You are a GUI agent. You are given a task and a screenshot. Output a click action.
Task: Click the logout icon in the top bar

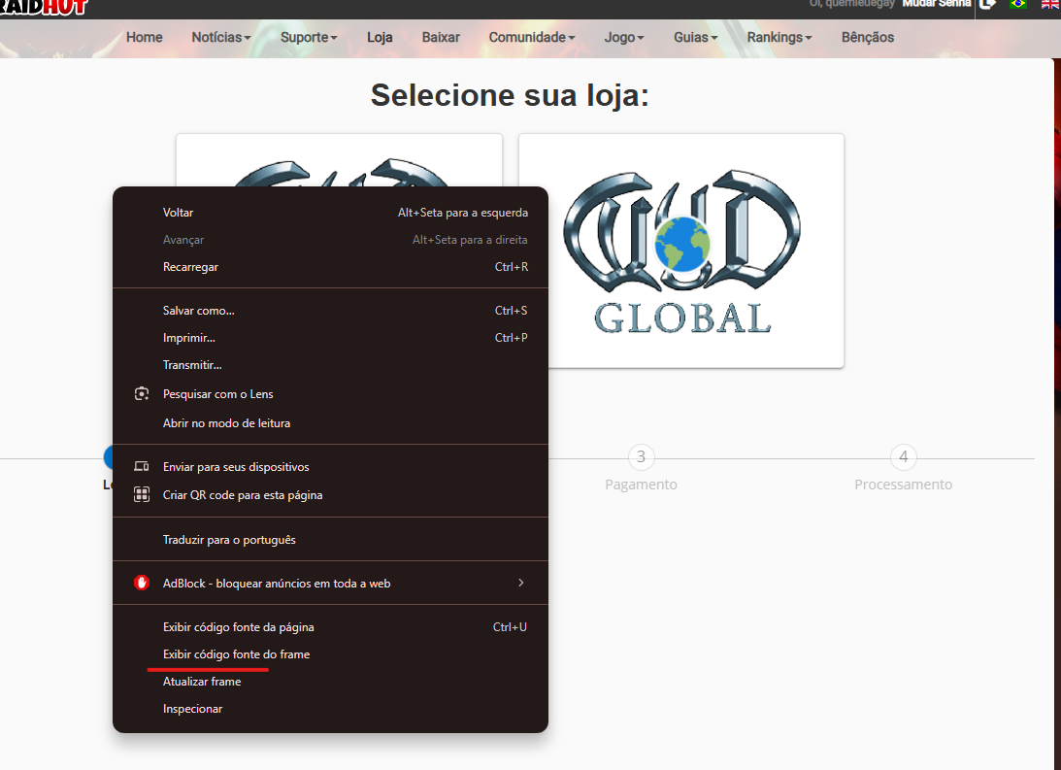click(x=987, y=5)
